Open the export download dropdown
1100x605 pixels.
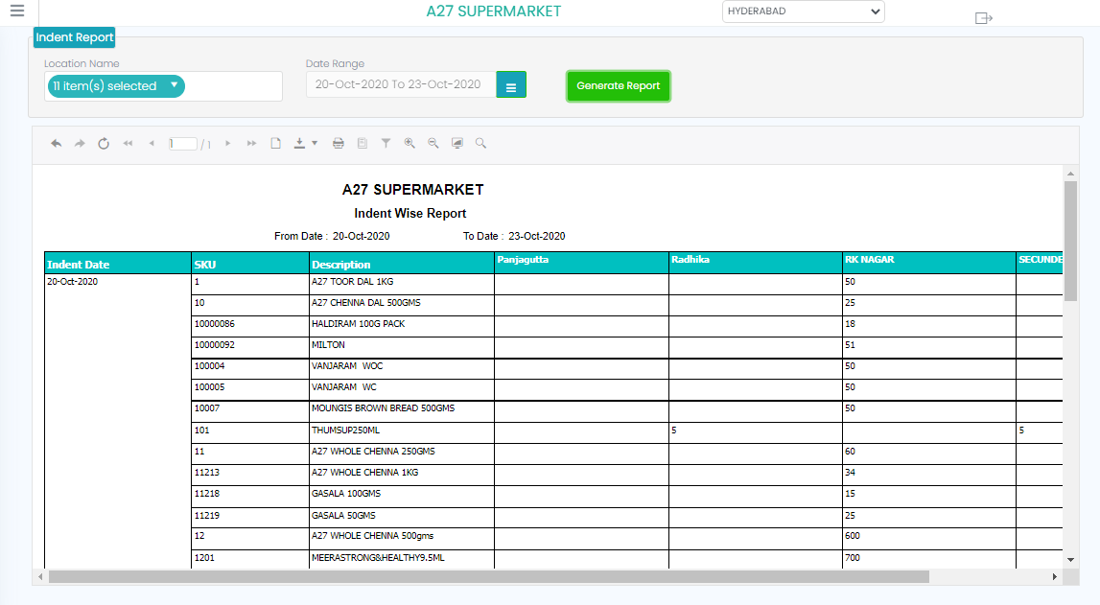point(305,144)
